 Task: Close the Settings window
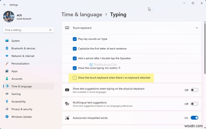point(202,3)
